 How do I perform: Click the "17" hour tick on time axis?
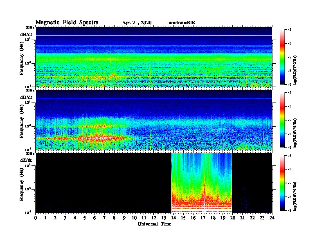click(x=203, y=218)
